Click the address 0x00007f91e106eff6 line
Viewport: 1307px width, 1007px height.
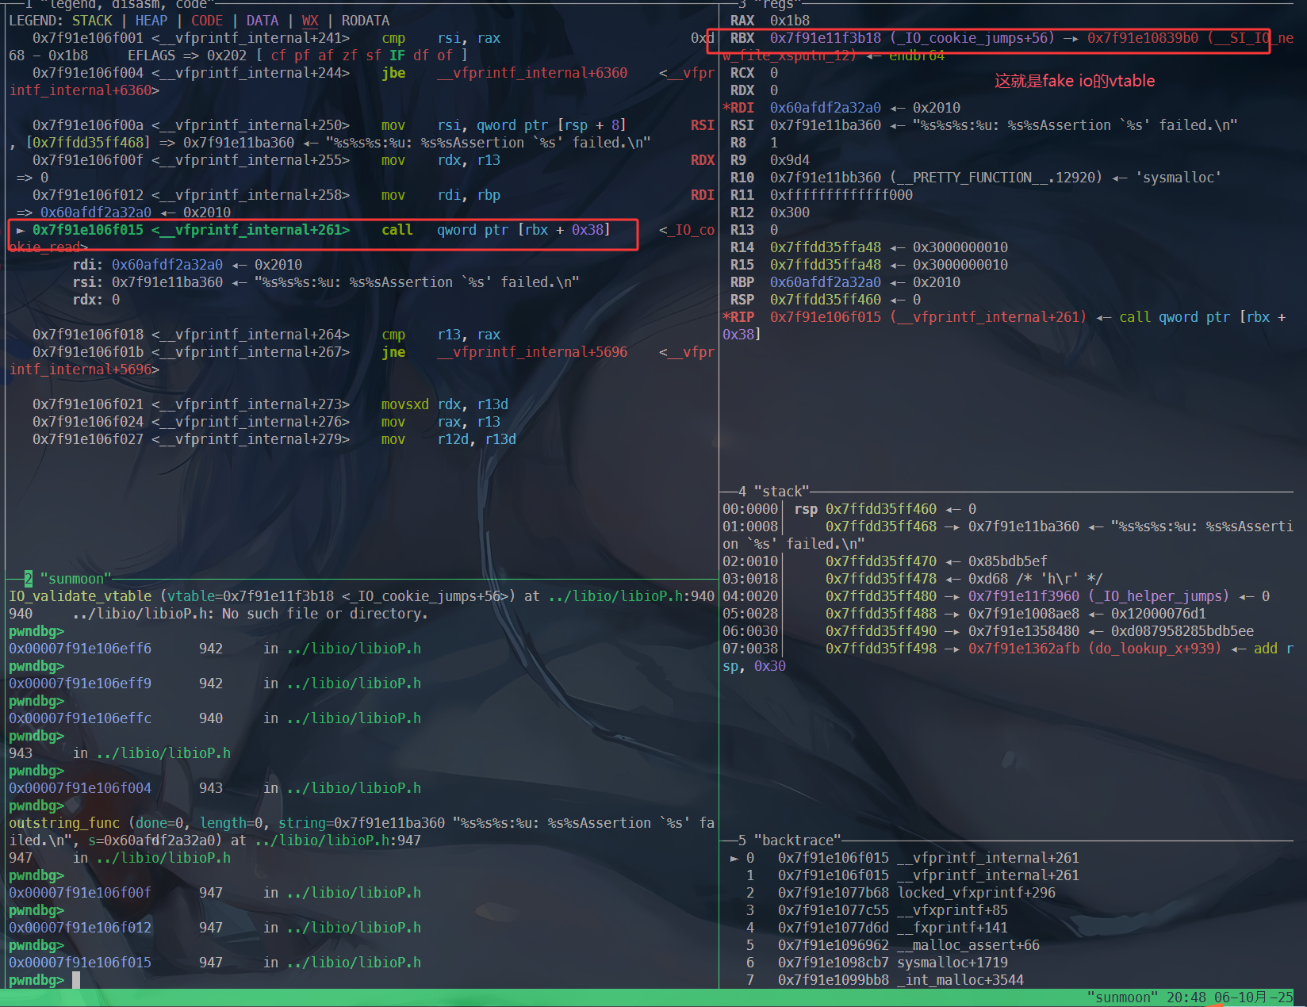coord(215,649)
